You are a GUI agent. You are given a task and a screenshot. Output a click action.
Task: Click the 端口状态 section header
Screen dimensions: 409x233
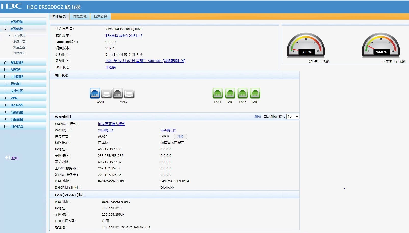point(175,75)
